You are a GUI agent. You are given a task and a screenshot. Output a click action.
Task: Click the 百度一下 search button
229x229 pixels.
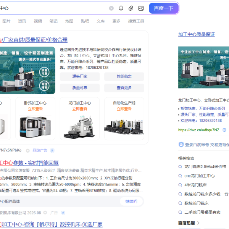(x=164, y=8)
